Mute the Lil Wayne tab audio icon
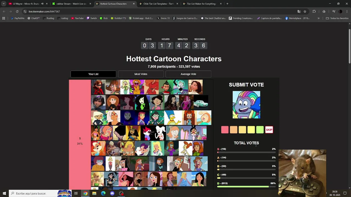Viewport: 351px width, 197px height. click(x=42, y=4)
